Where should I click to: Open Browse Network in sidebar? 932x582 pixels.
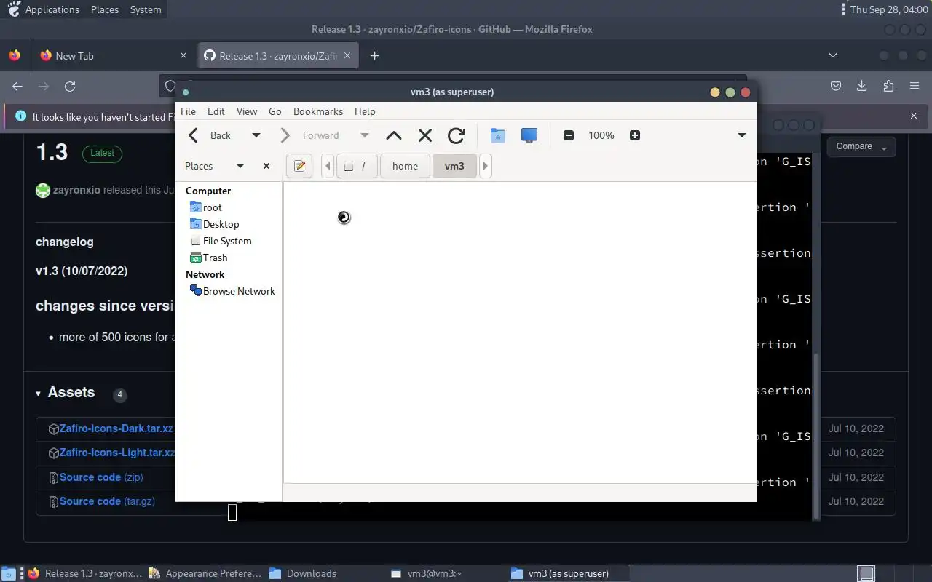click(x=232, y=291)
